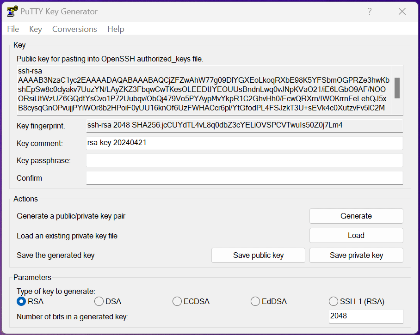The width and height of the screenshot is (420, 335).
Task: Click the Key fingerprint field
Action: pyautogui.click(x=245, y=126)
